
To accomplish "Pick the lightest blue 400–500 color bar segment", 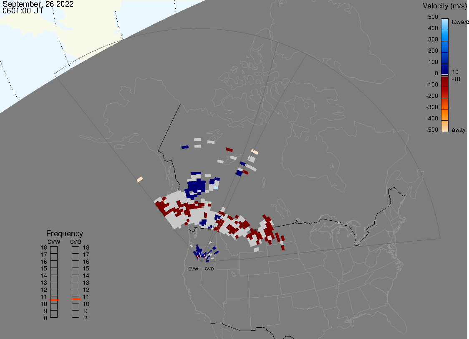I will point(445,24).
